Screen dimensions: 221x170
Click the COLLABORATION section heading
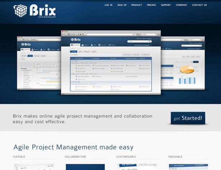[x=75, y=157]
